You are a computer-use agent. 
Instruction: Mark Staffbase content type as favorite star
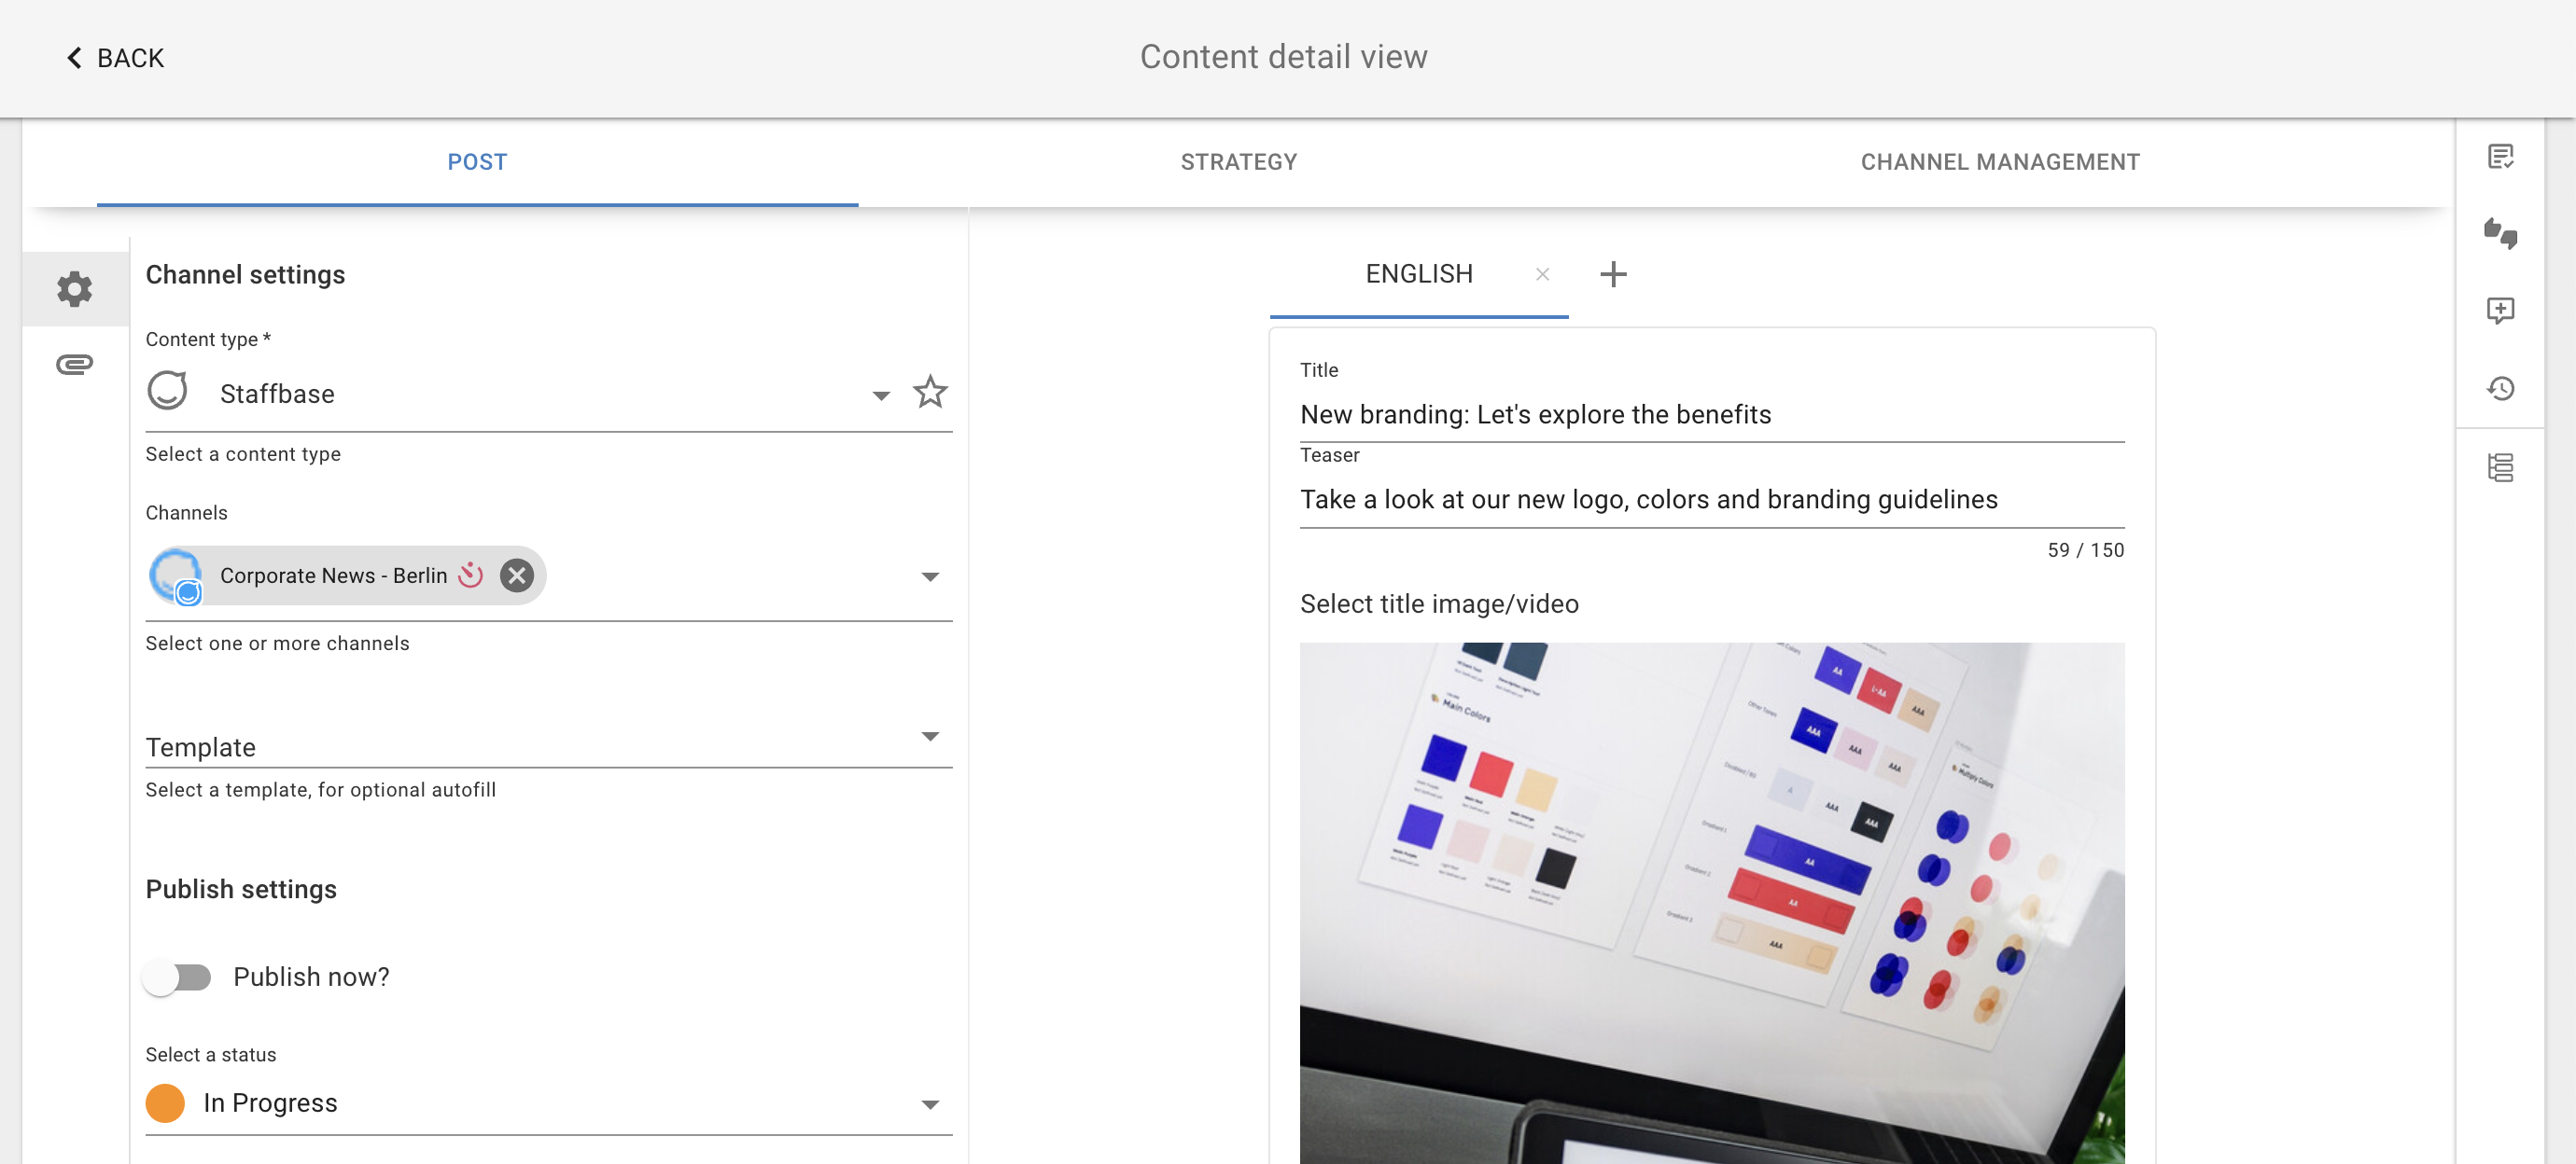click(x=930, y=392)
